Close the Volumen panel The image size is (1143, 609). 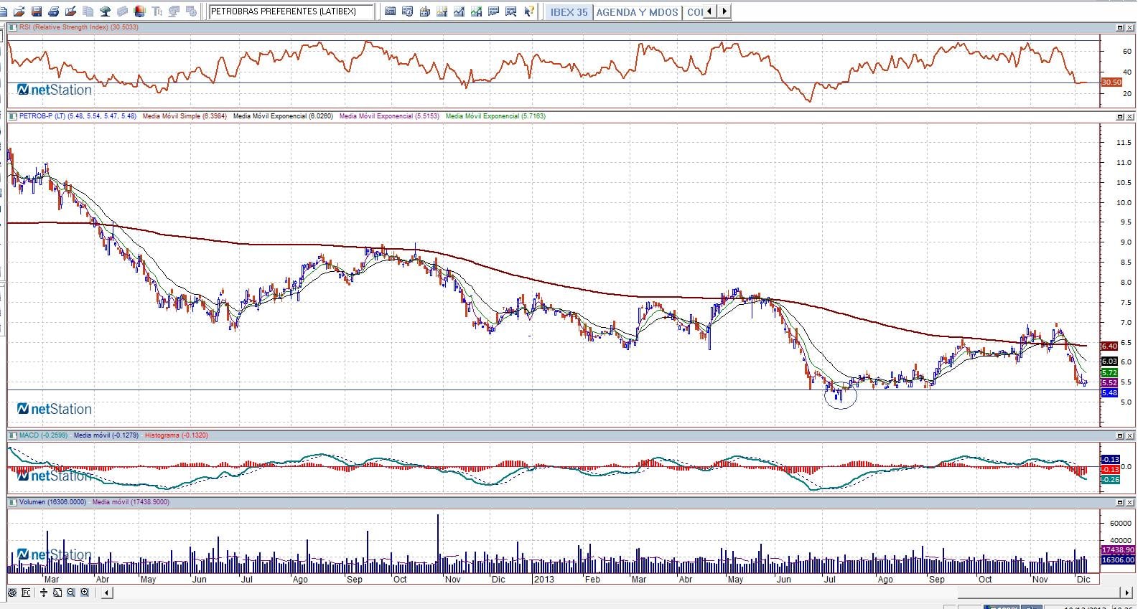coord(1130,503)
